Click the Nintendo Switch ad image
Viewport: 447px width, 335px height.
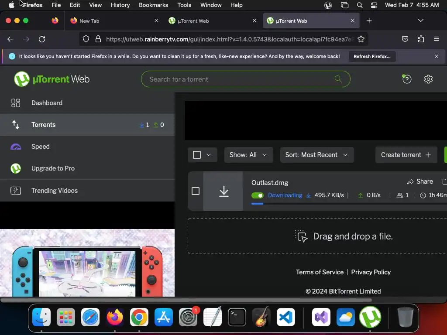[x=87, y=263]
